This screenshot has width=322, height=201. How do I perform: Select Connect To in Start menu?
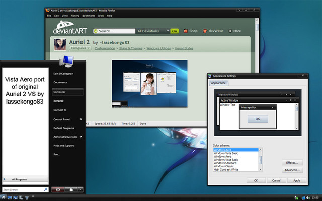[x=60, y=110]
